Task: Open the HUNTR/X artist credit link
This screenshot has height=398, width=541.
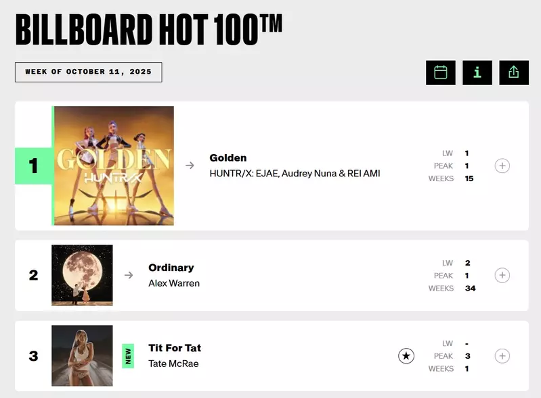Action: pyautogui.click(x=295, y=174)
